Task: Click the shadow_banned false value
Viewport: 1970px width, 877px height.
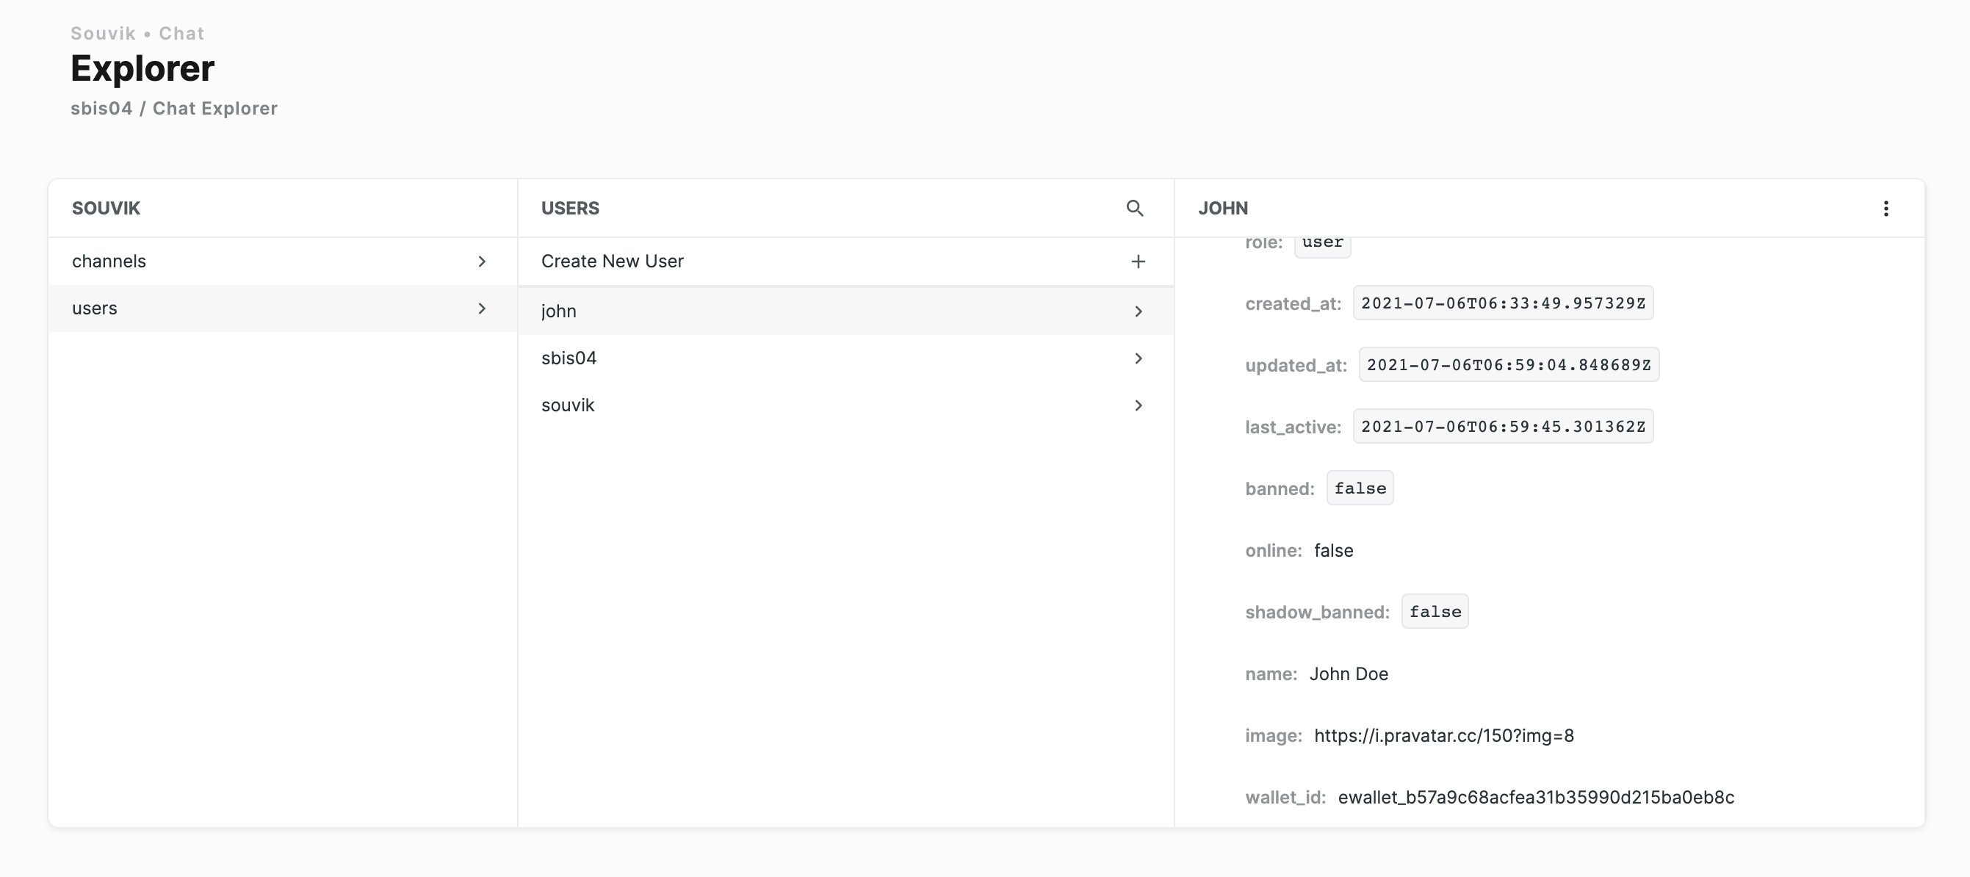Action: pos(1435,612)
